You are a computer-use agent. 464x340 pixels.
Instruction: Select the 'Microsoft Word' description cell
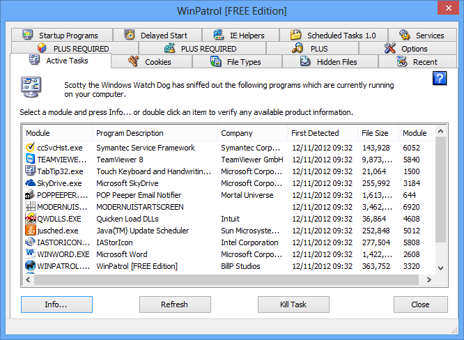(122, 254)
